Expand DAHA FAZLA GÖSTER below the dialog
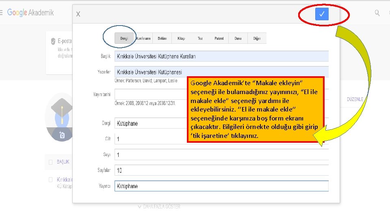This screenshot has height=219, width=390. (x=159, y=206)
